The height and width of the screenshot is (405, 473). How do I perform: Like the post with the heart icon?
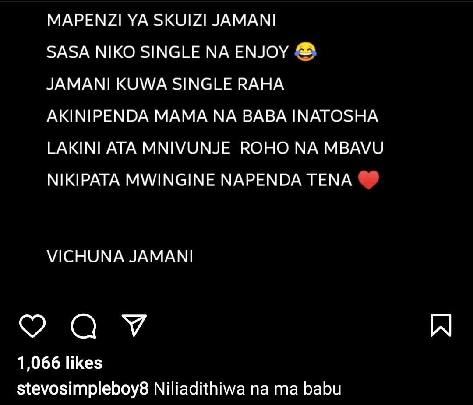click(32, 326)
